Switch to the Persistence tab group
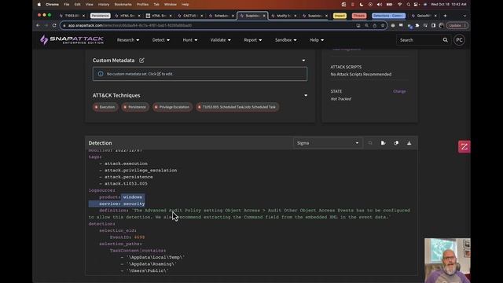Viewport: 503px width, 283px height. click(x=100, y=16)
